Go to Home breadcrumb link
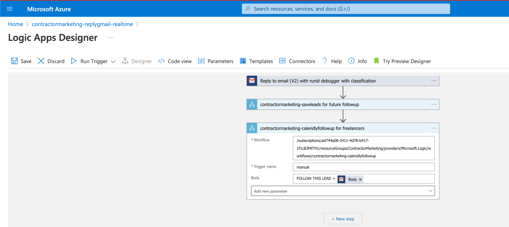 click(15, 24)
